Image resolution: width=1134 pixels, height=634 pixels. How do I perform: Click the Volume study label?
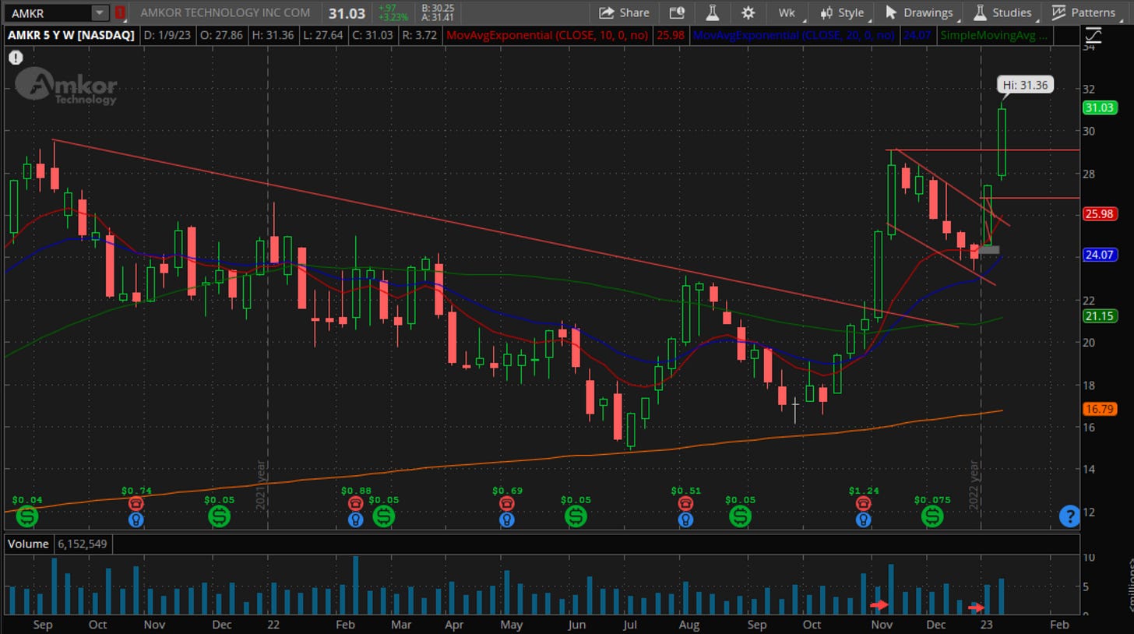click(30, 544)
